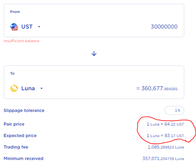Click the Slippage tolerance label
This screenshot has width=196, height=164.
point(24,111)
